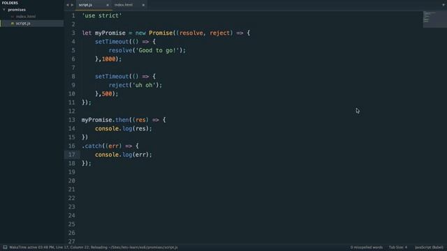
Task: Switch to the index.html tab
Action: click(124, 5)
